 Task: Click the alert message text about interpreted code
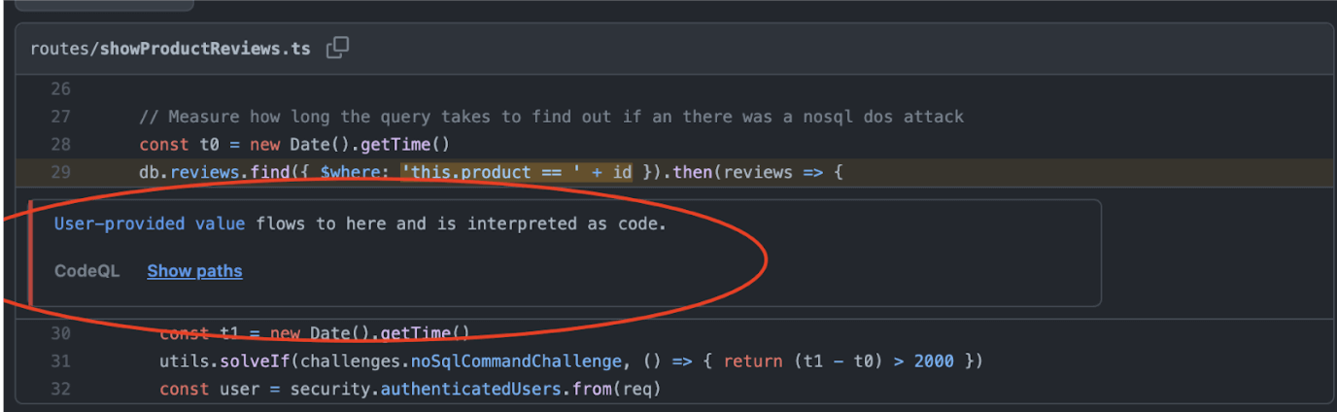[x=360, y=223]
